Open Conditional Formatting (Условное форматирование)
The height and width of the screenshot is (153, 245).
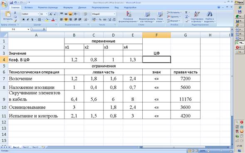[128, 17]
